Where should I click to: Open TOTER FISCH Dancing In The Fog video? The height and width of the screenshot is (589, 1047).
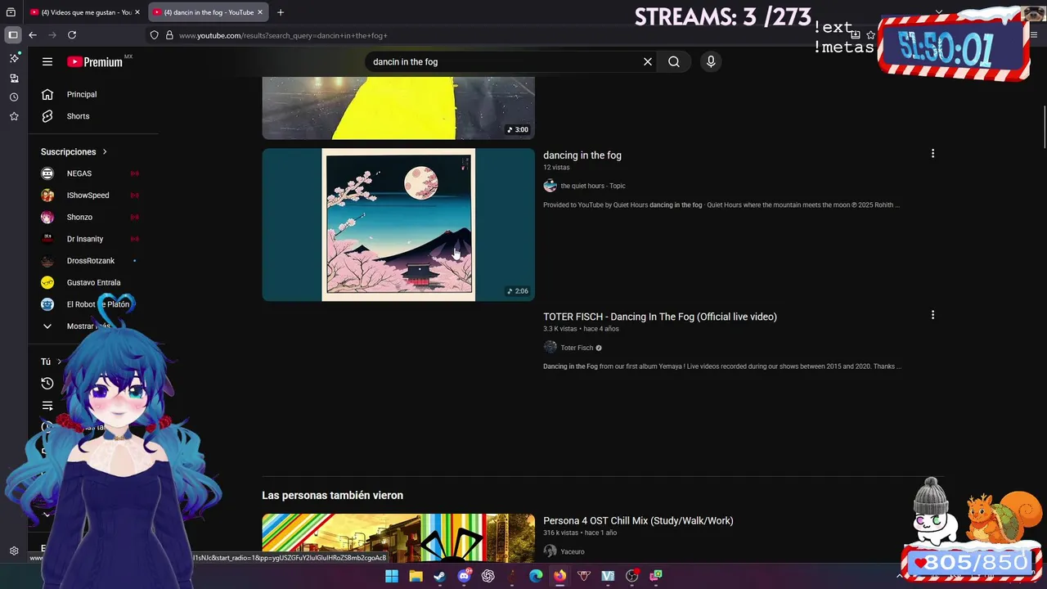pos(660,317)
